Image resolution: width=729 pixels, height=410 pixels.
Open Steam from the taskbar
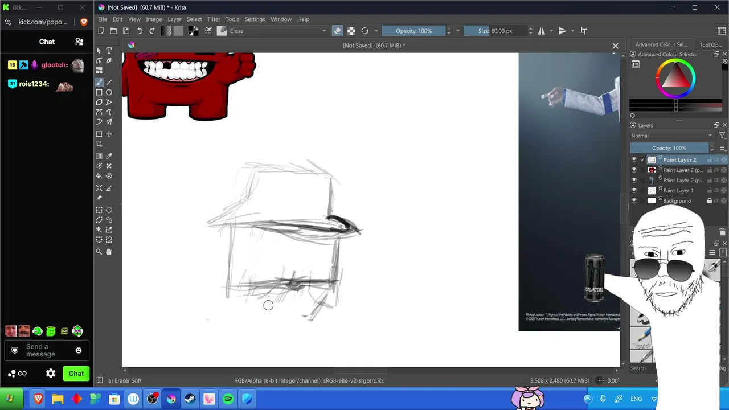(190, 399)
